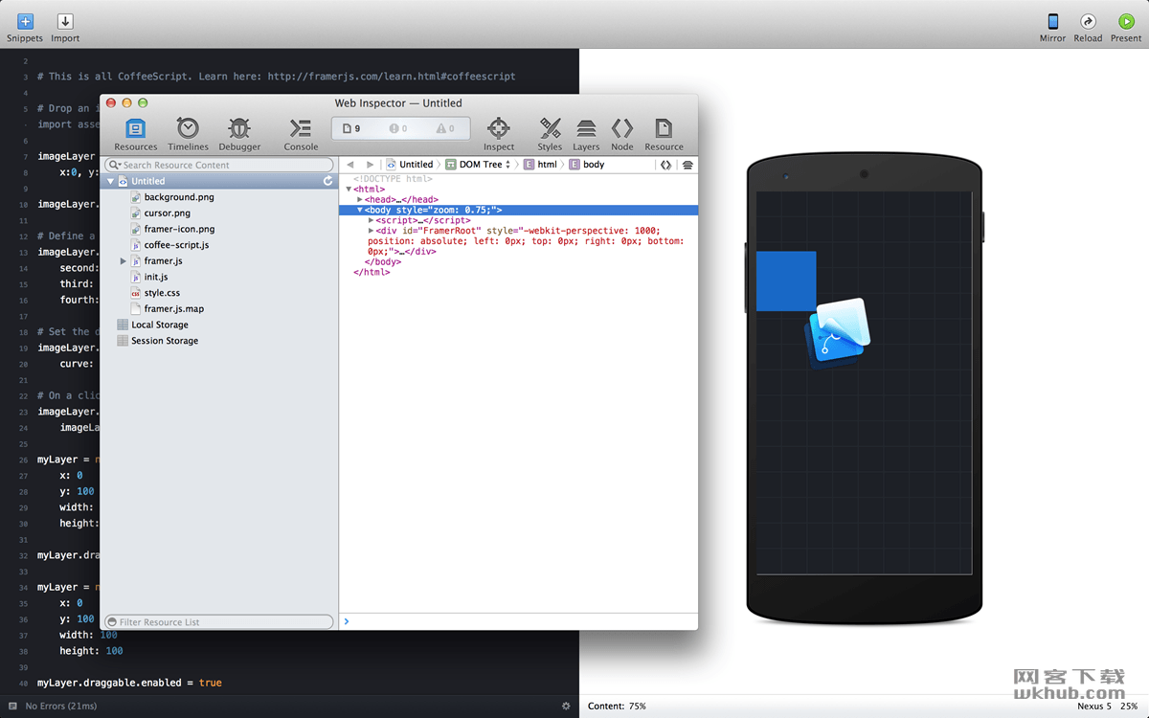Expand the FramerRoot div element

click(371, 231)
